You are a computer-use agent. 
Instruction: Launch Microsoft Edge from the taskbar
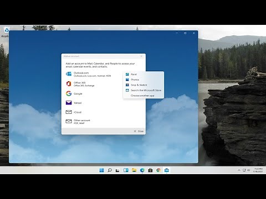[x=142, y=170]
